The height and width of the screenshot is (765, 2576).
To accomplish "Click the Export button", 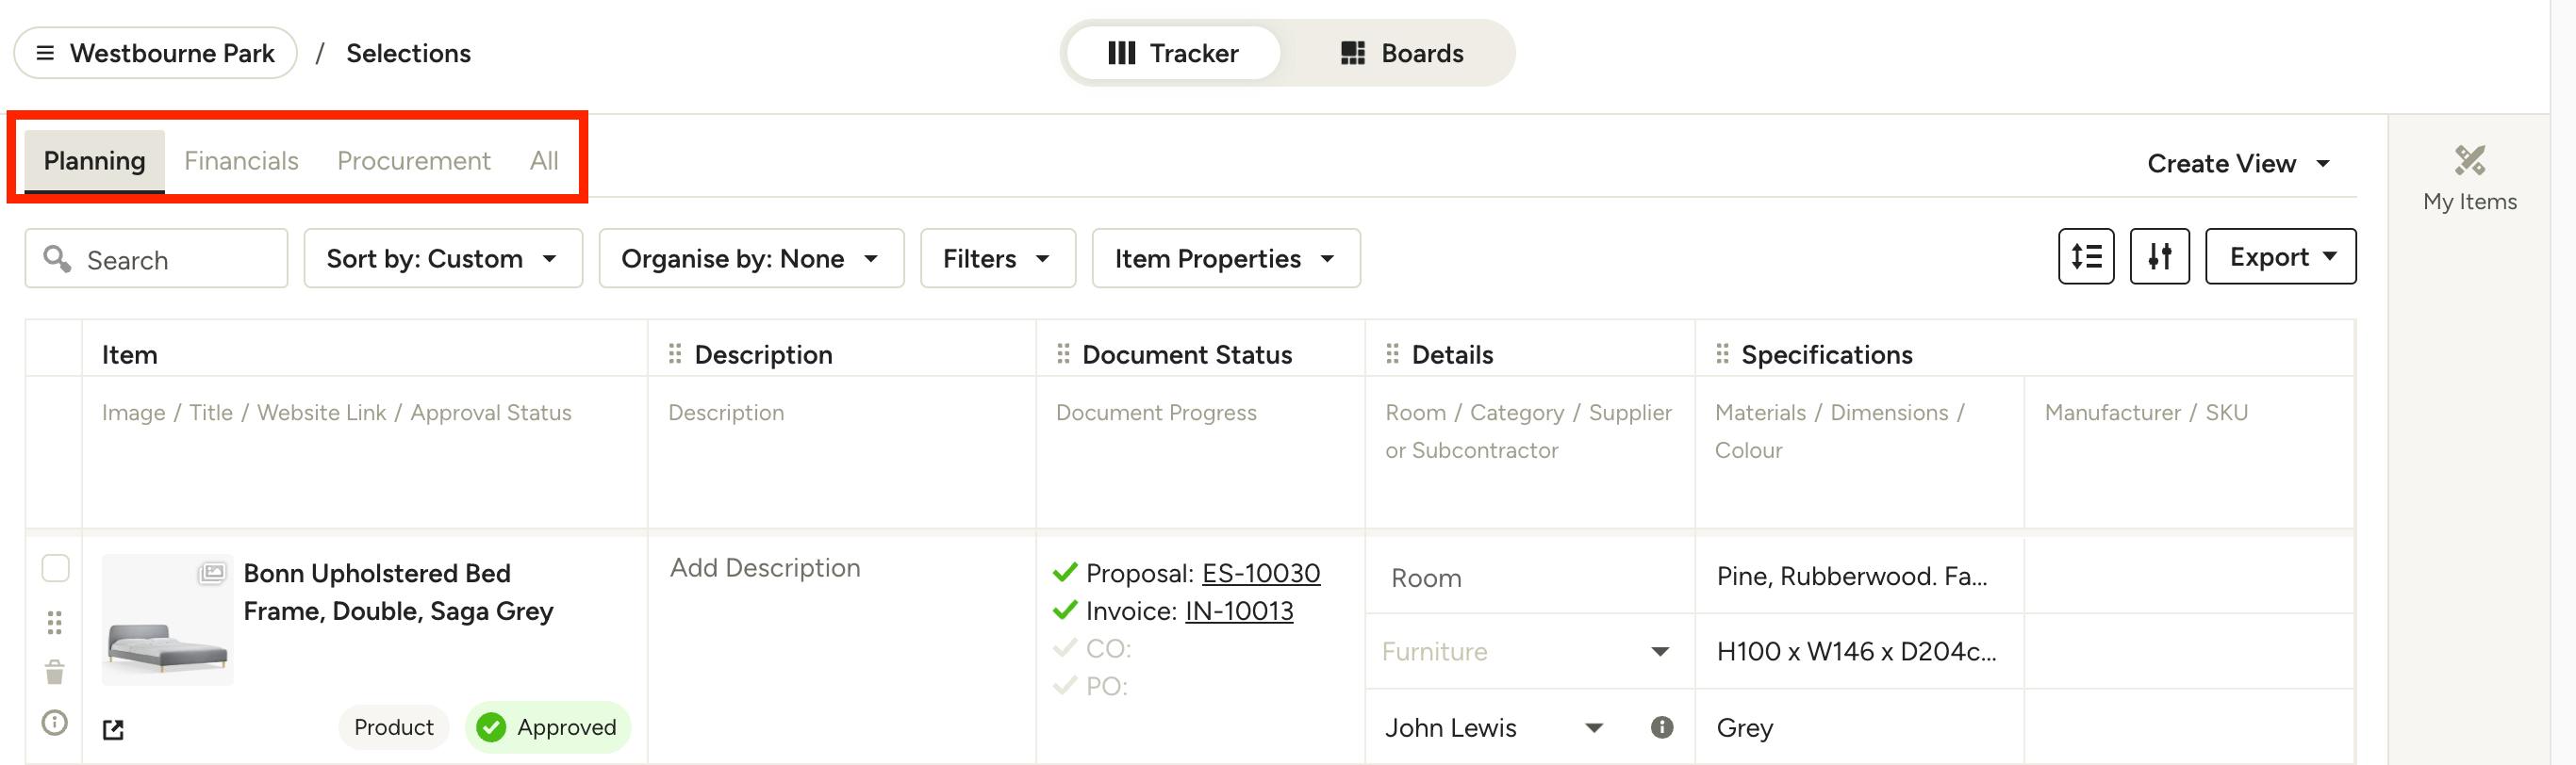I will click(2280, 256).
